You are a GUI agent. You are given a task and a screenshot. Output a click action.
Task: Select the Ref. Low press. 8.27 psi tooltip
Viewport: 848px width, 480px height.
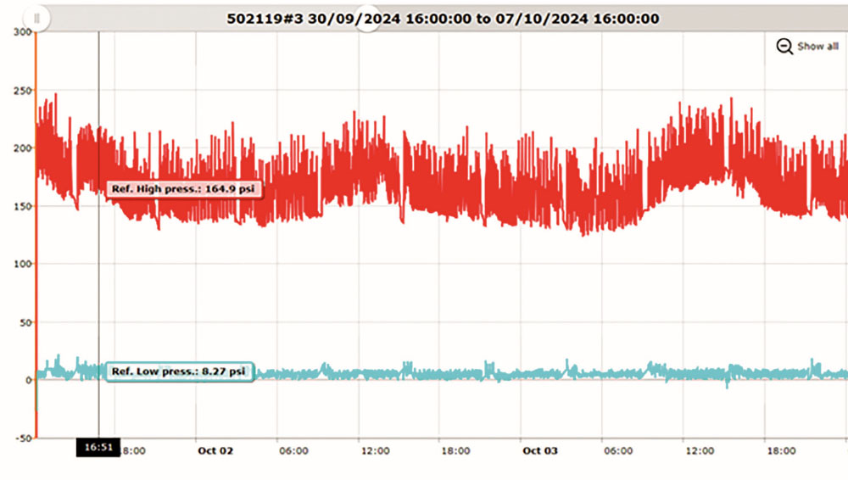click(179, 371)
